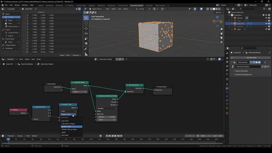Open the Modifier type dropdown in node editor
This screenshot has height=153, width=272.
(12, 59)
